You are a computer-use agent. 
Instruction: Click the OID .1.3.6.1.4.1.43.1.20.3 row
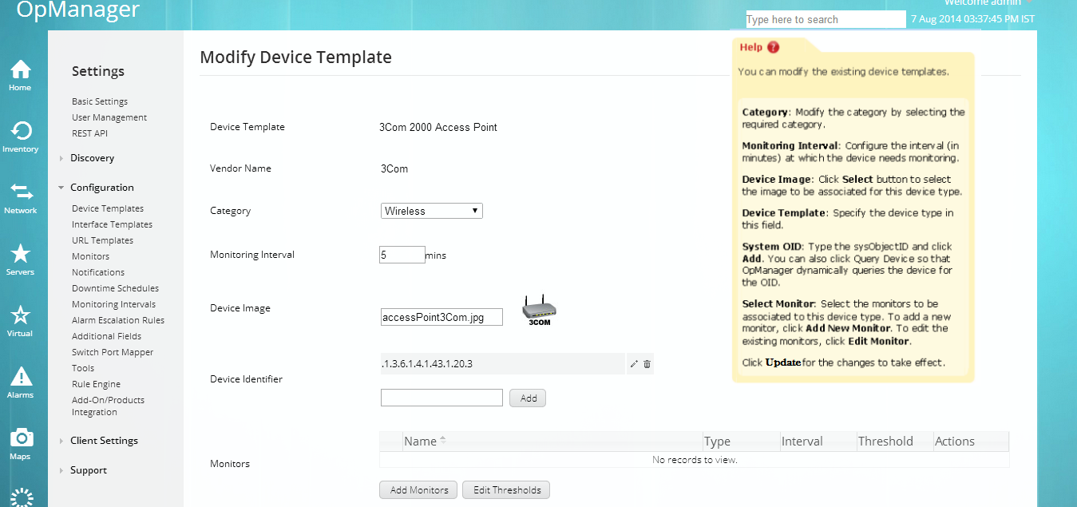pos(501,364)
